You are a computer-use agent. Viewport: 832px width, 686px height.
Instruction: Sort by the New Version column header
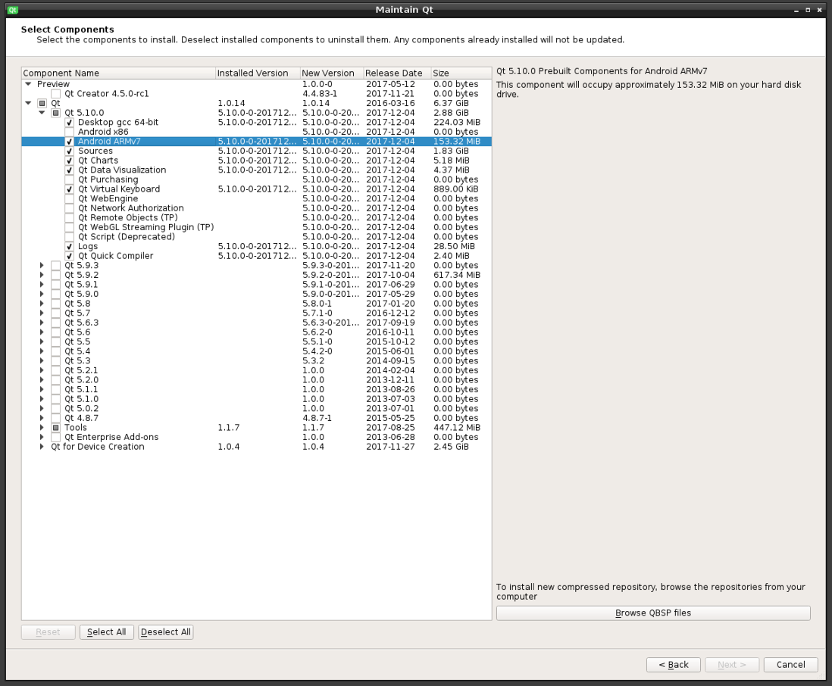[x=332, y=73]
